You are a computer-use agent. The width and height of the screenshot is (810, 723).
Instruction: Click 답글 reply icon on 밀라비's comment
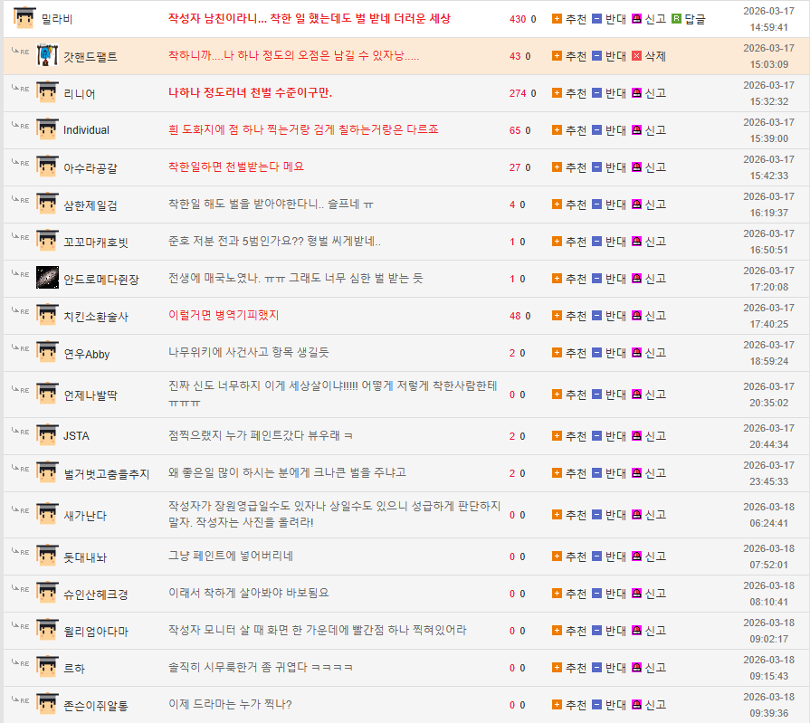pyautogui.click(x=676, y=19)
